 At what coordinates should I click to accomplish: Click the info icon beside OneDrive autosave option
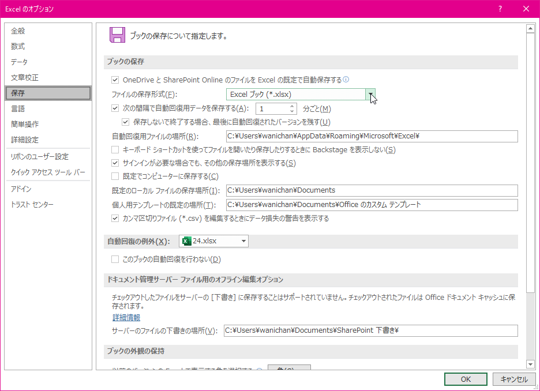tap(345, 80)
